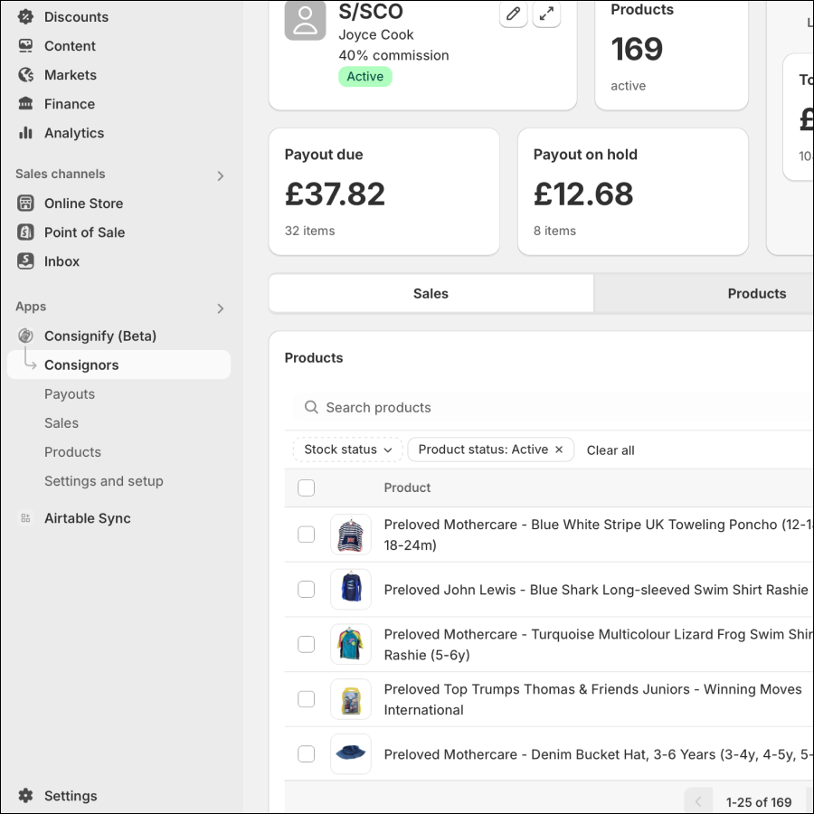Expand the Apps section chevron

(x=220, y=308)
